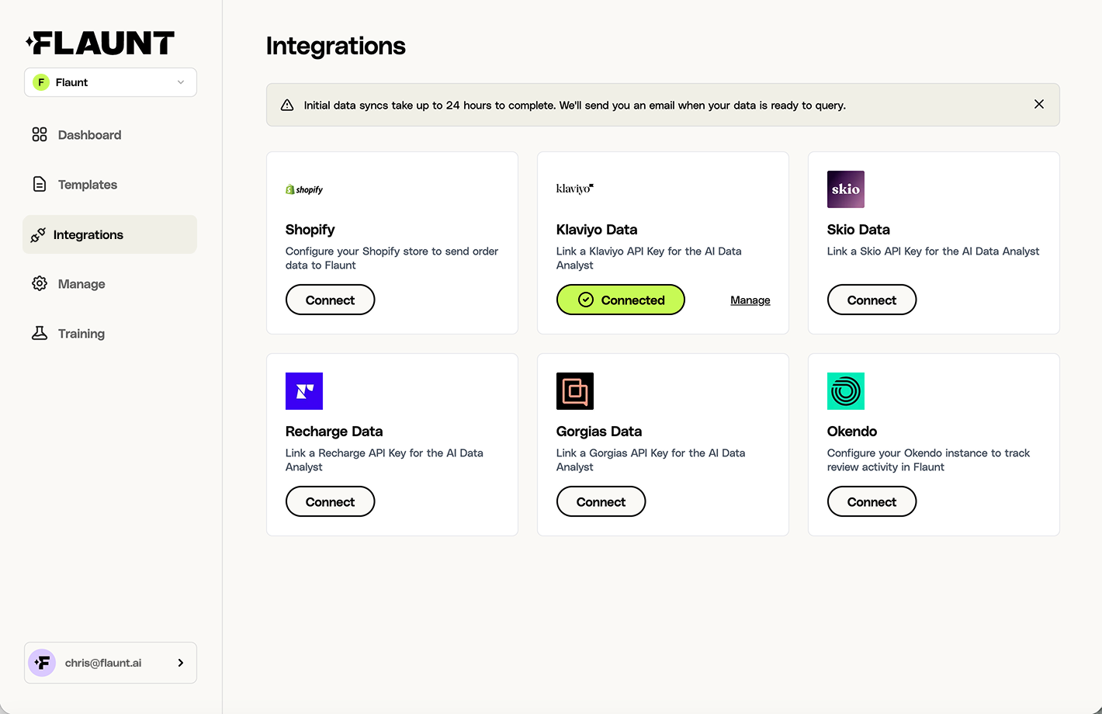This screenshot has width=1102, height=714.
Task: Select Manage in the sidebar
Action: [81, 284]
